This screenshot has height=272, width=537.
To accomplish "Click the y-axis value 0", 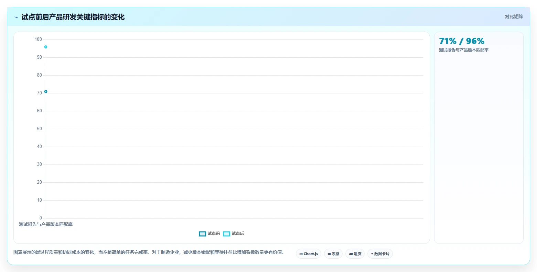I will [x=41, y=218].
